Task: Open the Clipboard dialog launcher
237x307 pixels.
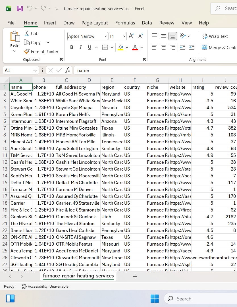Action: pos(62,60)
